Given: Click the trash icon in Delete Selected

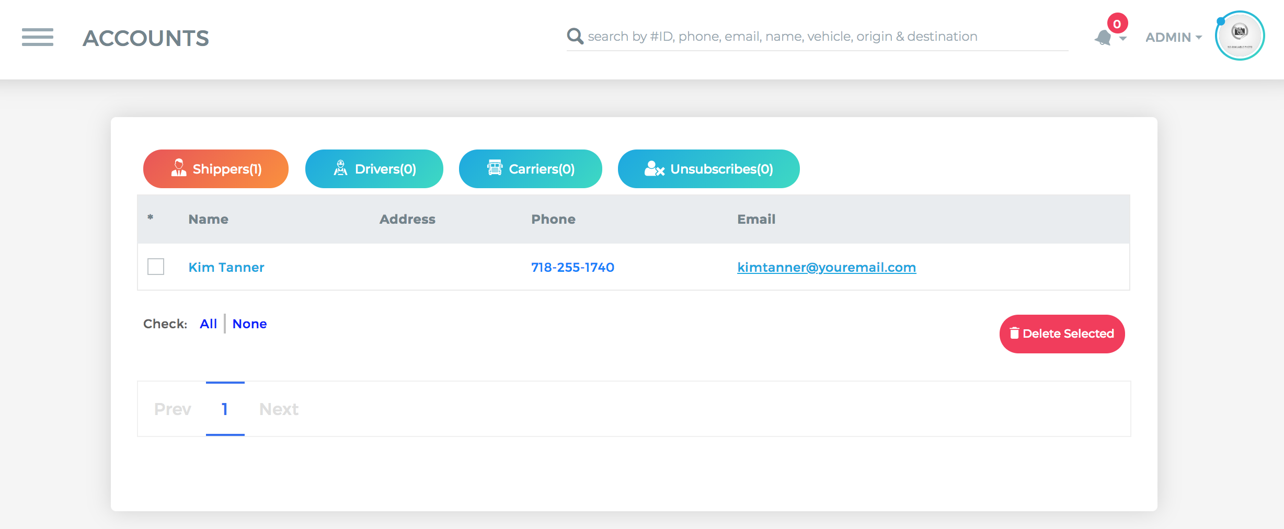Looking at the screenshot, I should pyautogui.click(x=1014, y=333).
